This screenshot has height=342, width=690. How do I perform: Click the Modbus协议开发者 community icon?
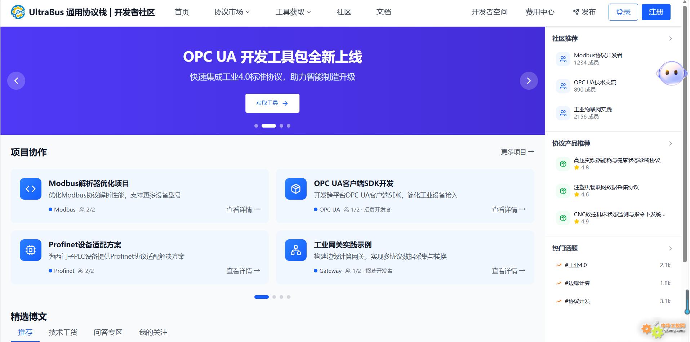click(563, 59)
